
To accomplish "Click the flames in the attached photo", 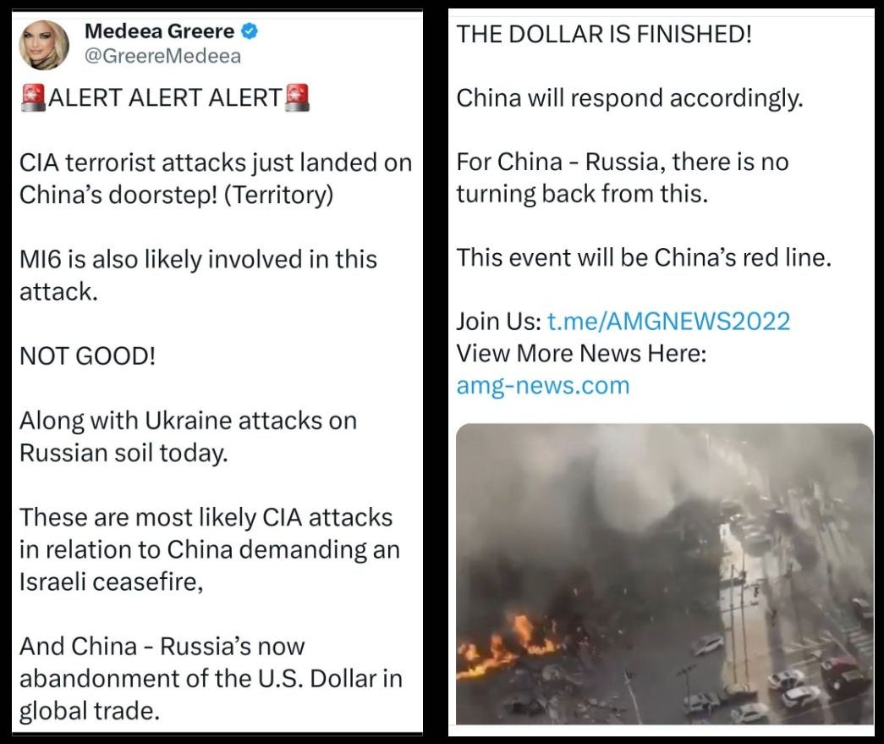I will 510,643.
